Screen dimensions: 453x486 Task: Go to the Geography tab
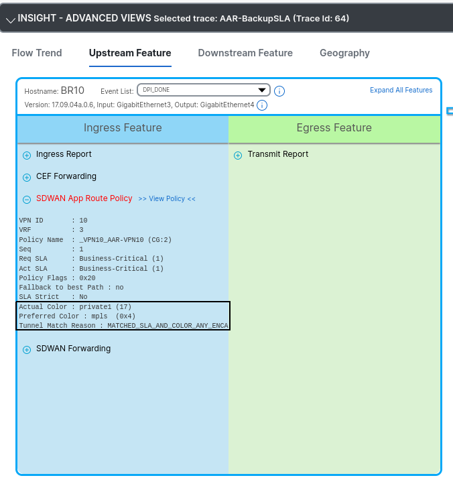pyautogui.click(x=344, y=53)
